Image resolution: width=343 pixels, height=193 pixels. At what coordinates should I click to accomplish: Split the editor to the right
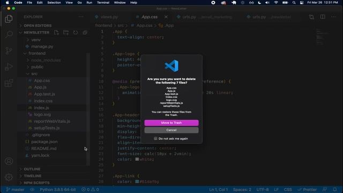point(323,17)
